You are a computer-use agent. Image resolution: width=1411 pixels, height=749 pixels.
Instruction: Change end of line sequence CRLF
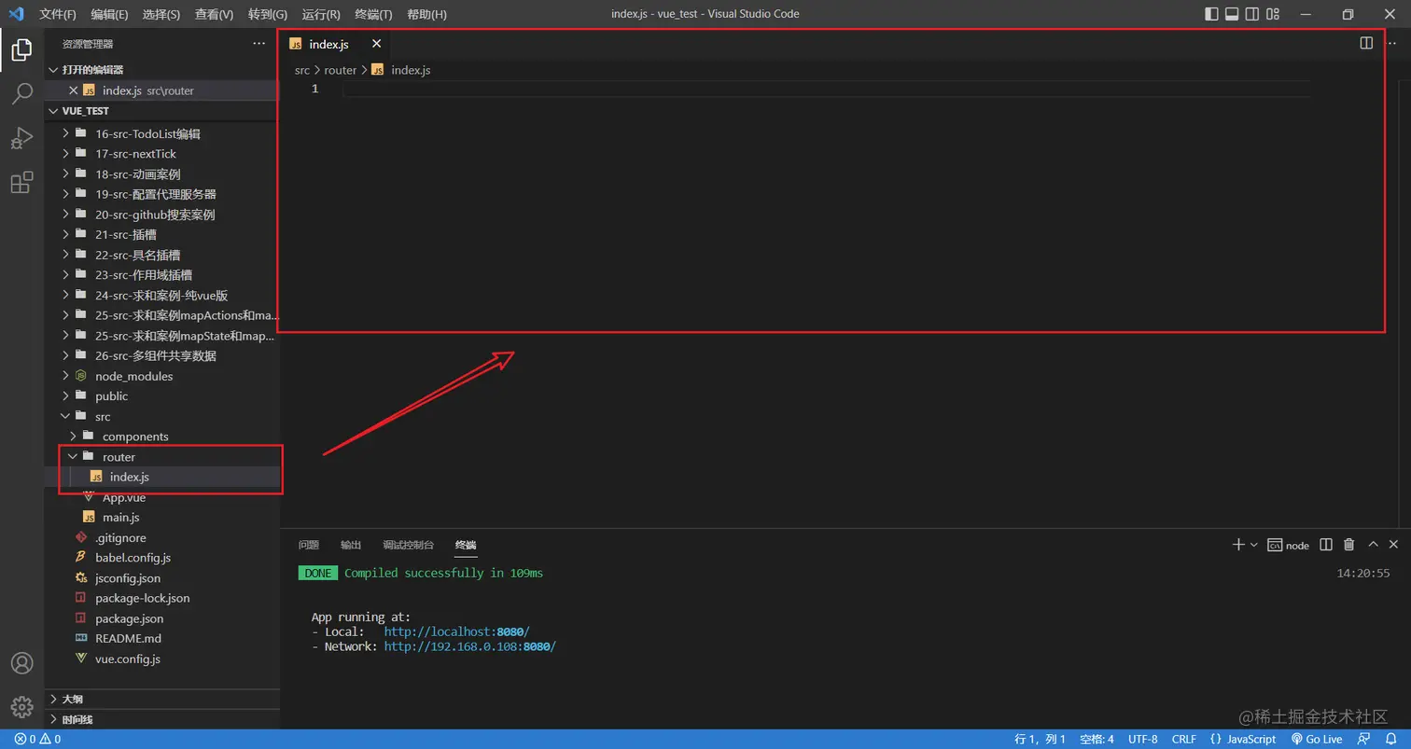[1184, 739]
